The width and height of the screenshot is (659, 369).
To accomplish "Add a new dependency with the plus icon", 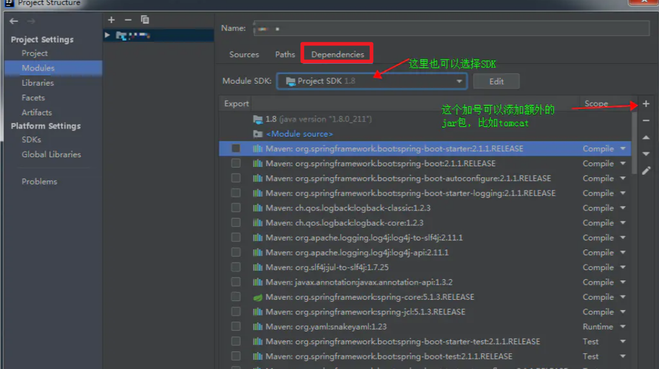I will point(646,104).
